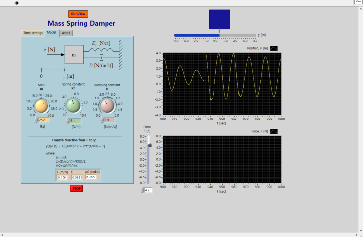Viewport: 363px width, 237px height.
Task: Click the Position y plot legend icon
Action: tap(274, 48)
